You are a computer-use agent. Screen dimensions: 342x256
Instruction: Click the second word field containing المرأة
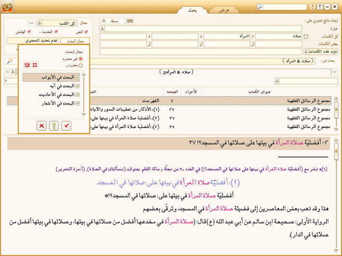coord(227,37)
